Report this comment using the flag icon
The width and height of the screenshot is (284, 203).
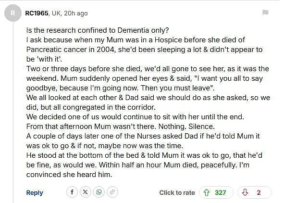click(x=265, y=13)
